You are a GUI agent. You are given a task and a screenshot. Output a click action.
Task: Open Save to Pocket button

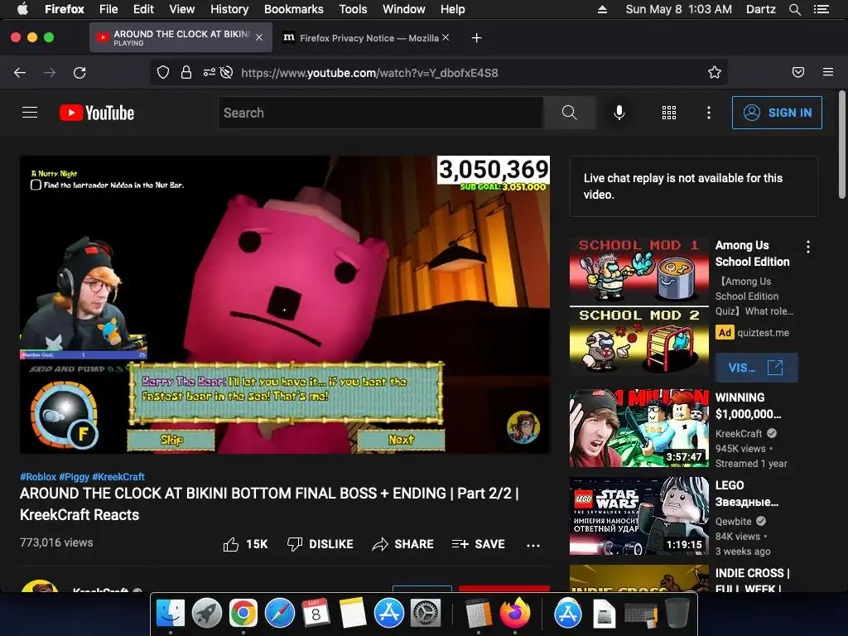point(798,73)
